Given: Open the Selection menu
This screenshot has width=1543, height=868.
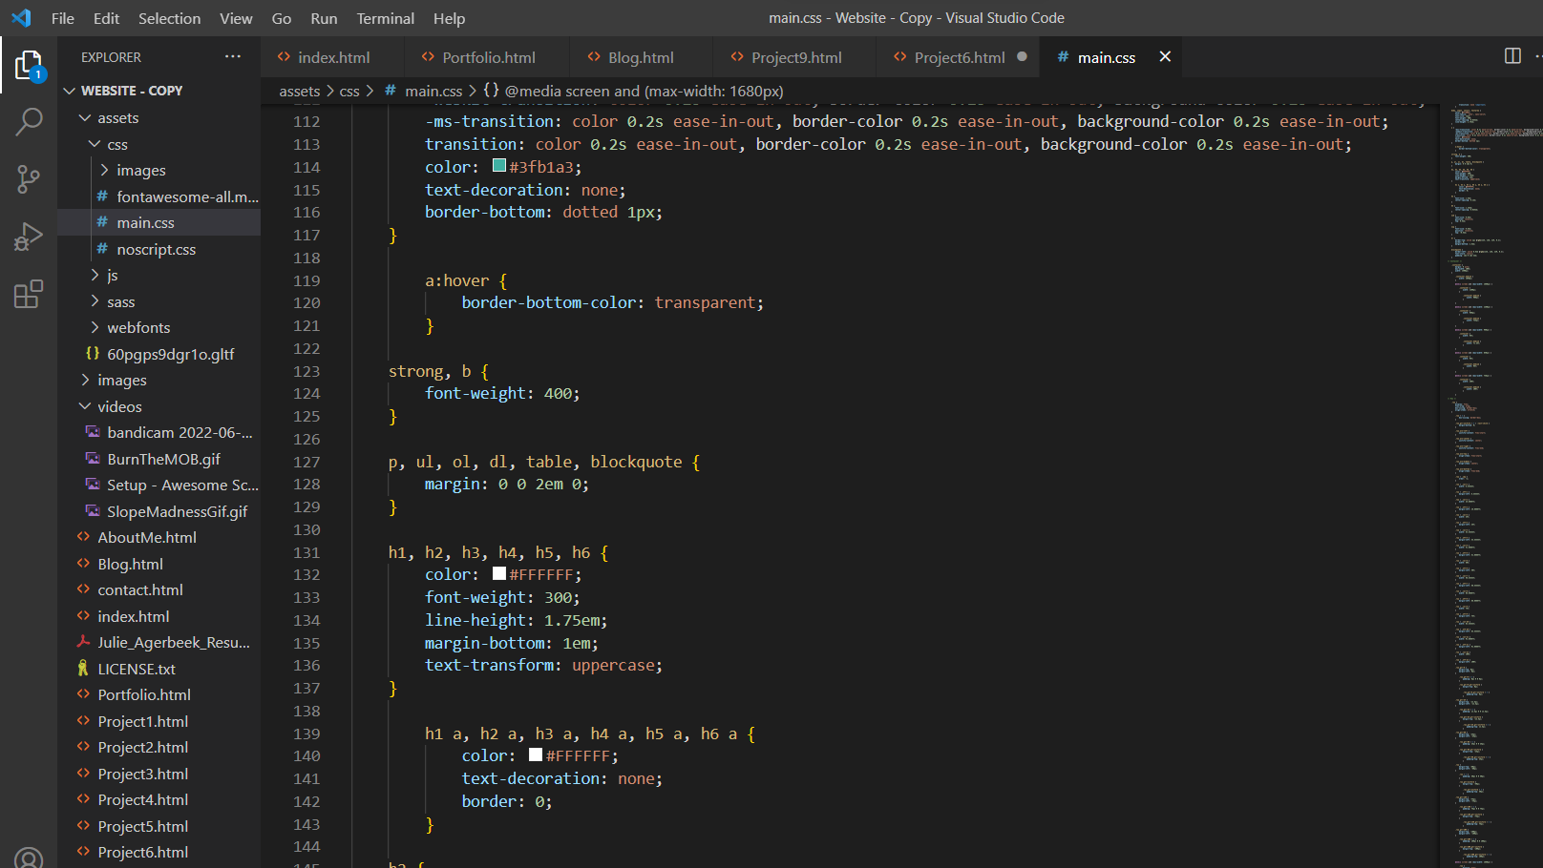Looking at the screenshot, I should [x=170, y=18].
